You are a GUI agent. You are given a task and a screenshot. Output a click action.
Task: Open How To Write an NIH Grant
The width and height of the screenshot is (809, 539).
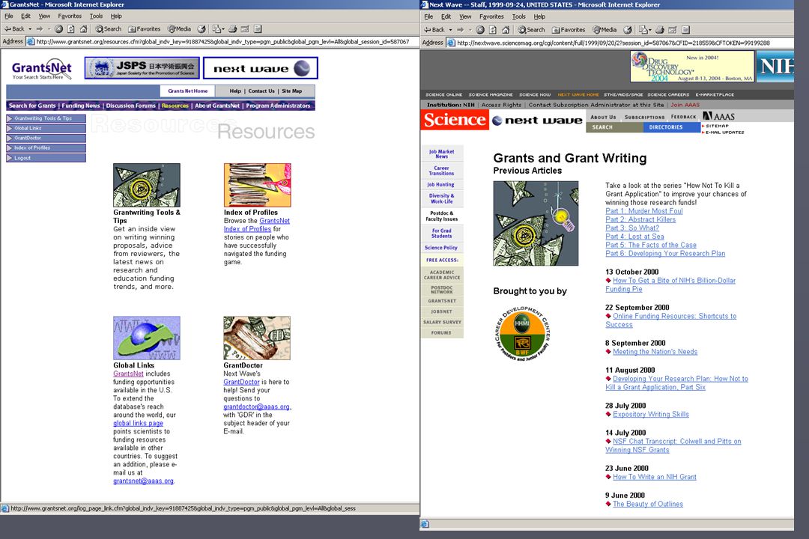click(x=655, y=477)
